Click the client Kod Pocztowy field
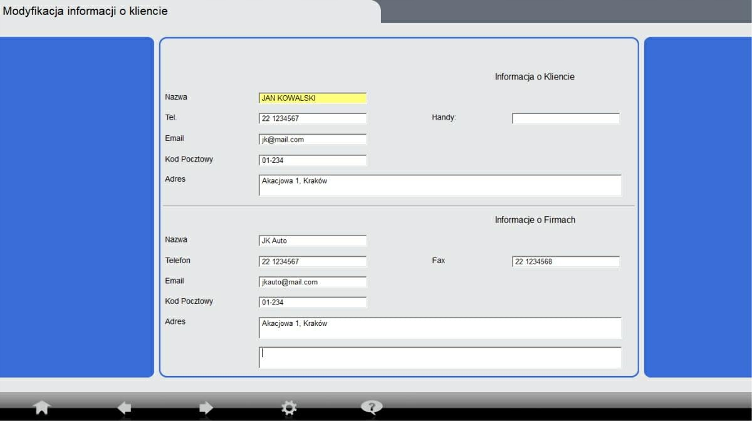The width and height of the screenshot is (752, 421). [312, 160]
